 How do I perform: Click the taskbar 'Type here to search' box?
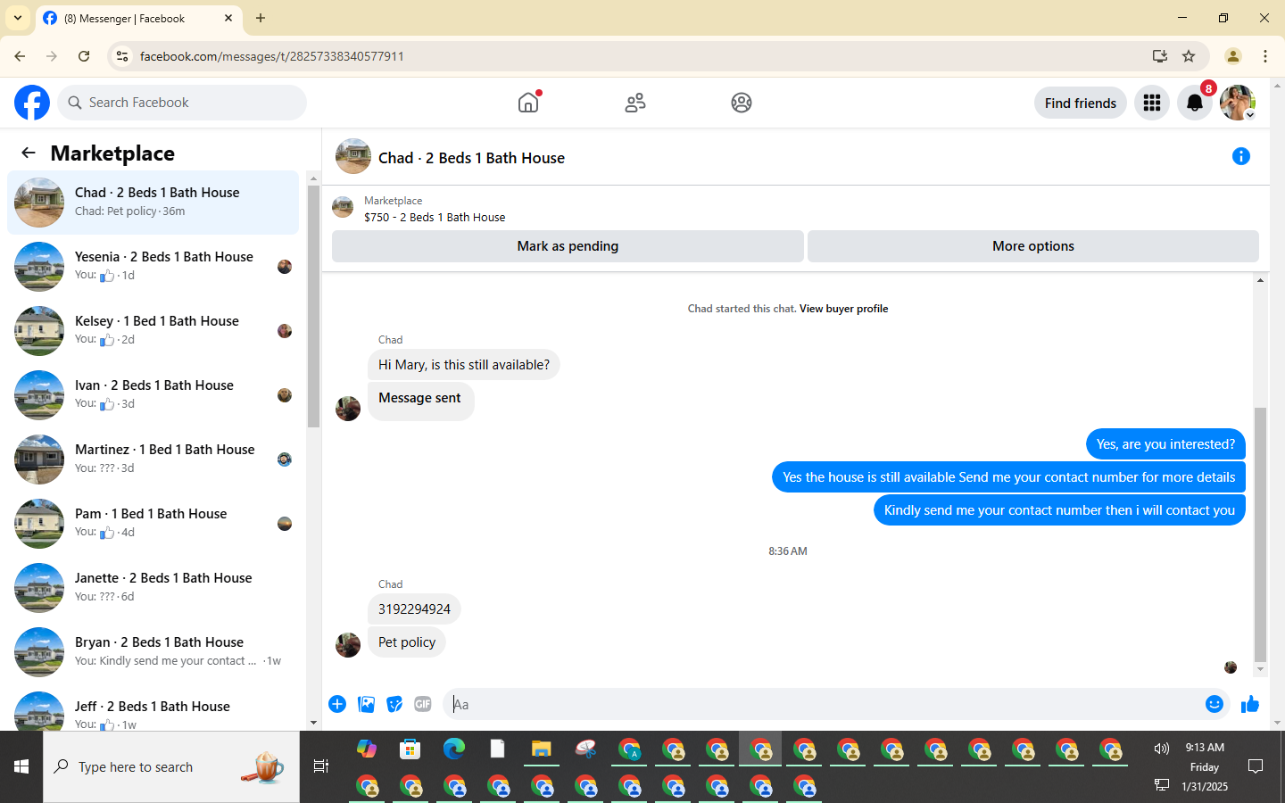171,766
